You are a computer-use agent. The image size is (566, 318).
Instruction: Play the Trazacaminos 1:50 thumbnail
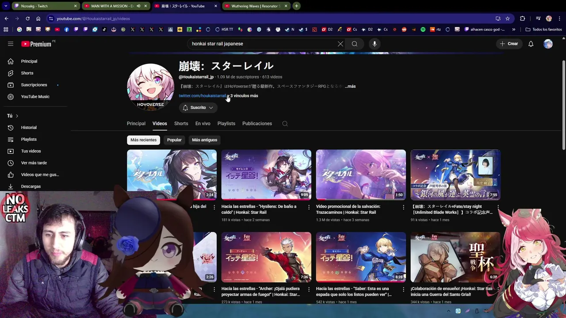point(361,175)
